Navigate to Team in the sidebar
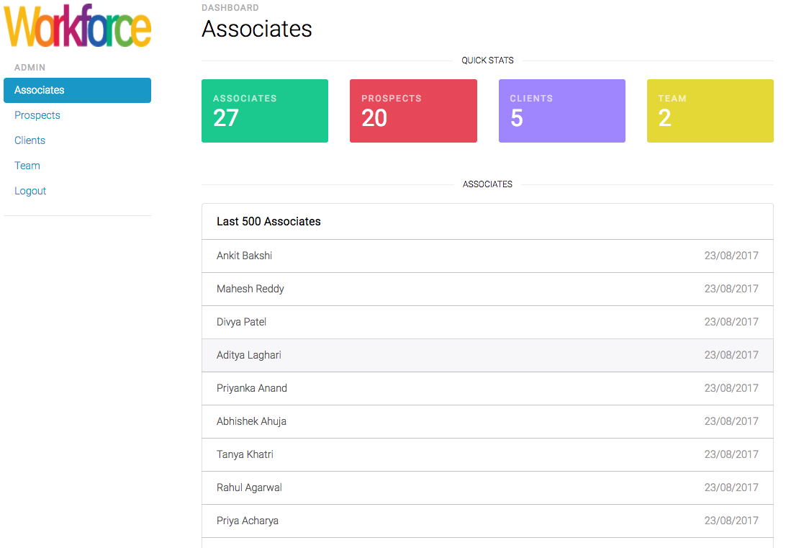 [x=27, y=166]
